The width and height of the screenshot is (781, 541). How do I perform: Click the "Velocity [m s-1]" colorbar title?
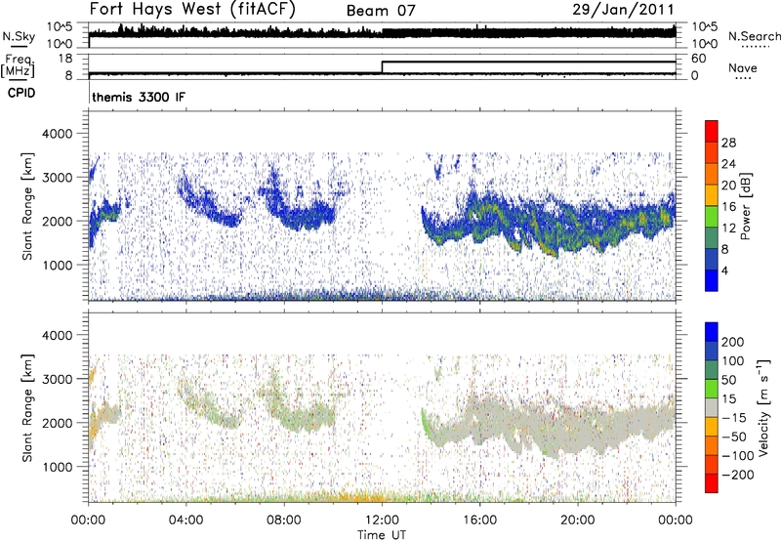(763, 407)
